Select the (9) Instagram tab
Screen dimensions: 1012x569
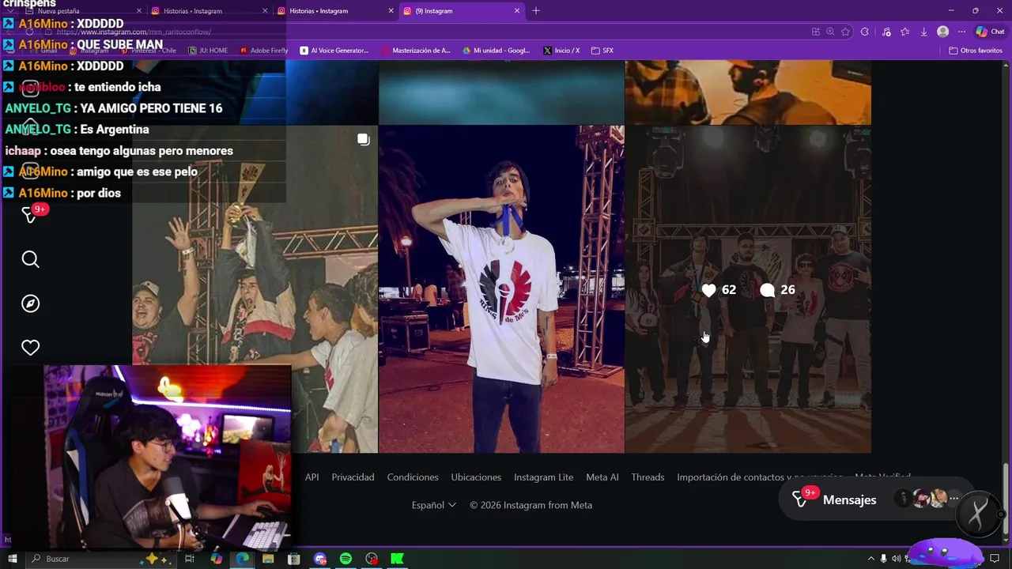coord(463,11)
